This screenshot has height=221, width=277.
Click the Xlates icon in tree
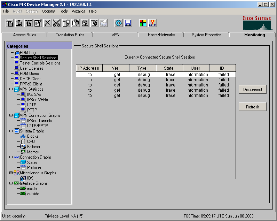pyautogui.click(x=23, y=162)
